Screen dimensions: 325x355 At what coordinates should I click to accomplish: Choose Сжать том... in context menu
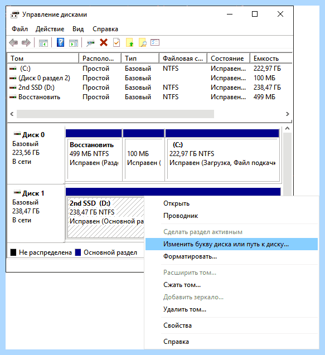[231, 285]
